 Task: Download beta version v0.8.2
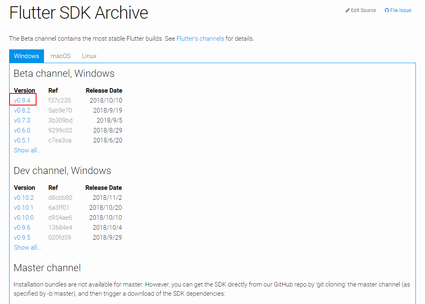tap(22, 110)
